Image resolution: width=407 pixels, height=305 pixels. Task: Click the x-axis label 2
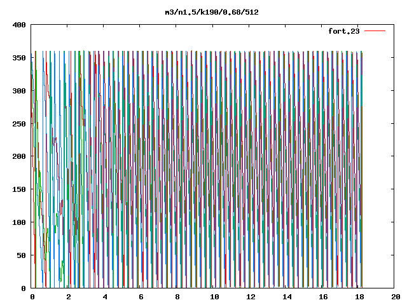[x=69, y=297]
